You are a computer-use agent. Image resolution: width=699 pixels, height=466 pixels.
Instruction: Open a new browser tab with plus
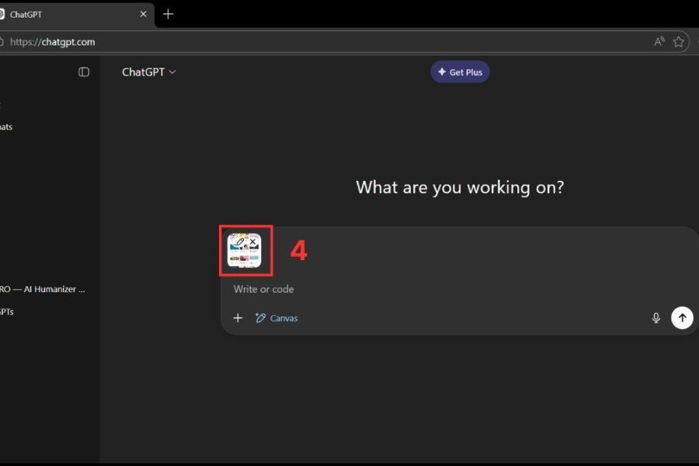coord(168,14)
